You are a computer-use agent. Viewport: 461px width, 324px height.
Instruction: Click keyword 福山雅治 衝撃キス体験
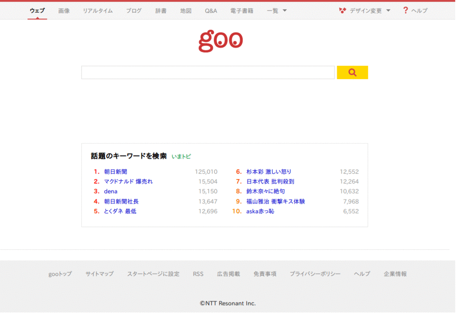pos(276,202)
